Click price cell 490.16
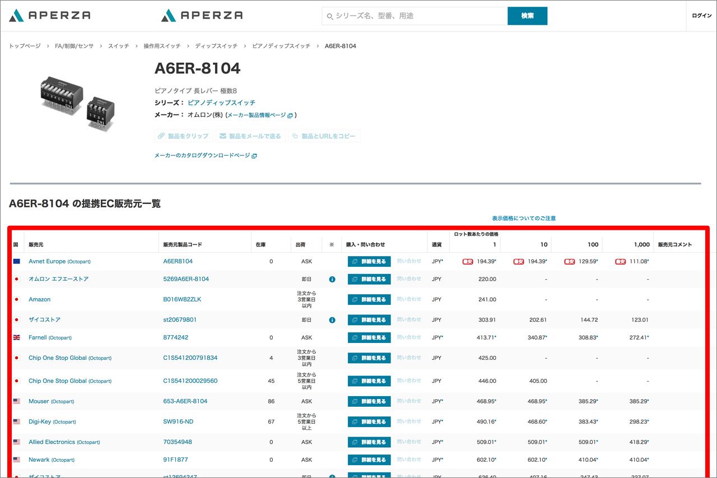 pyautogui.click(x=486, y=421)
